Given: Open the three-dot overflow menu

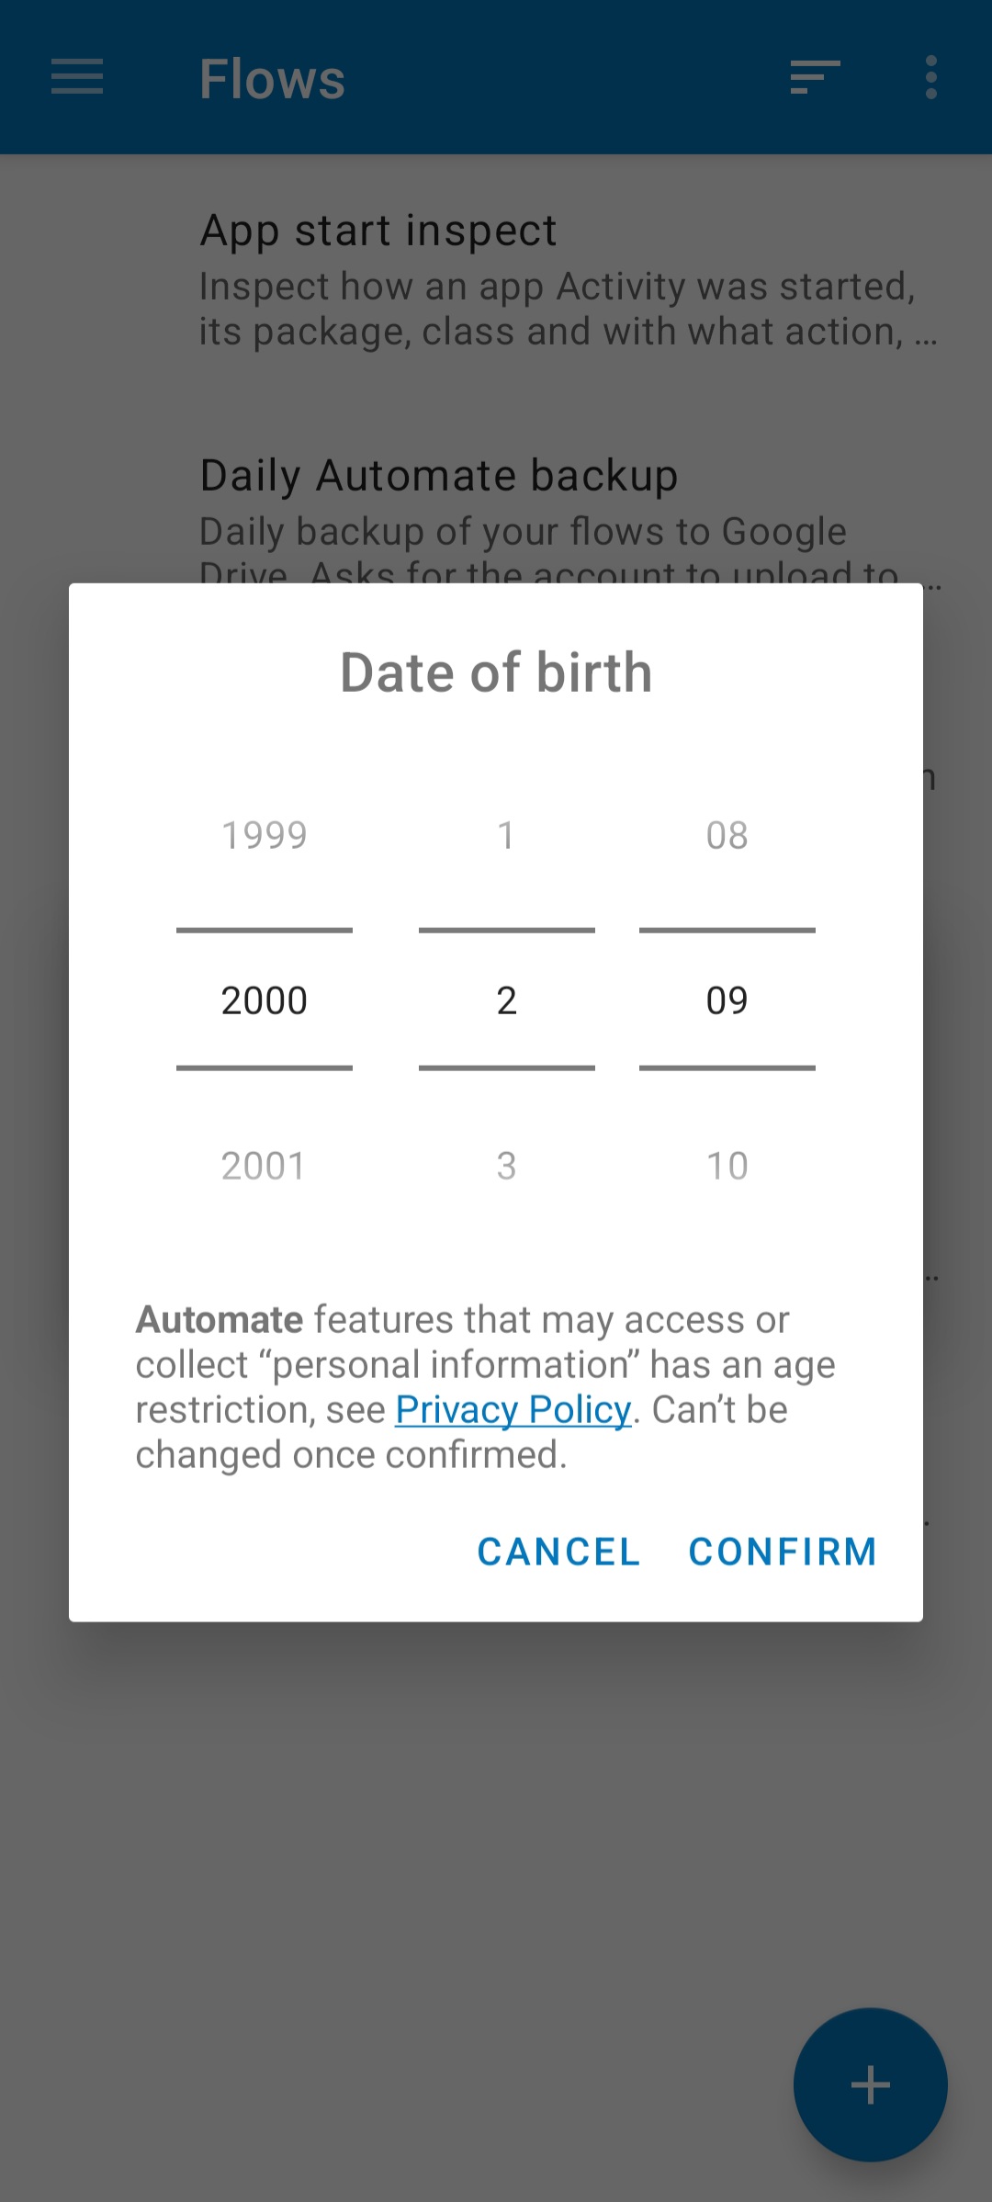Looking at the screenshot, I should click(931, 77).
